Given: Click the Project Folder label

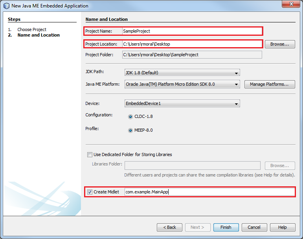Looking at the screenshot, I should [x=99, y=55].
